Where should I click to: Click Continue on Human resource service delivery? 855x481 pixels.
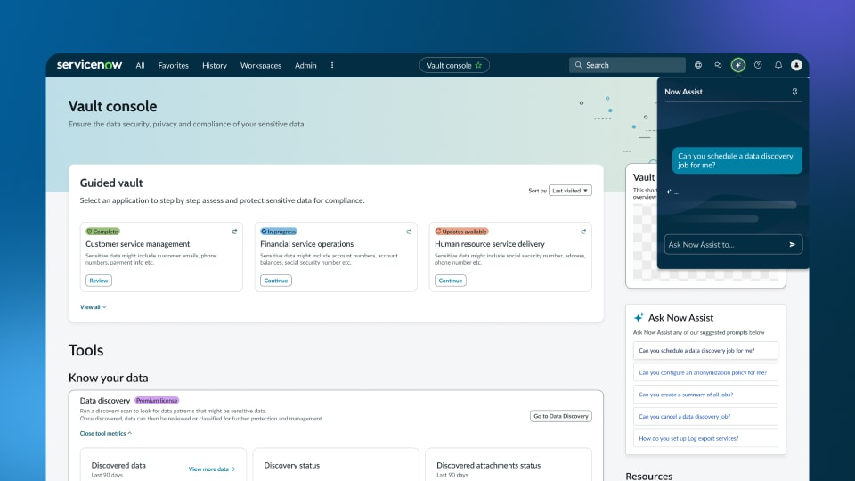(x=451, y=281)
